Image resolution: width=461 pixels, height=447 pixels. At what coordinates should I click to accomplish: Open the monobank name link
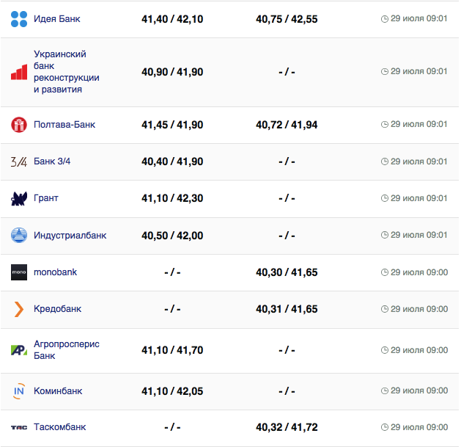[56, 272]
